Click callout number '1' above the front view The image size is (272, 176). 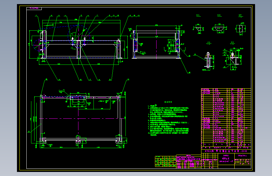click(36, 16)
